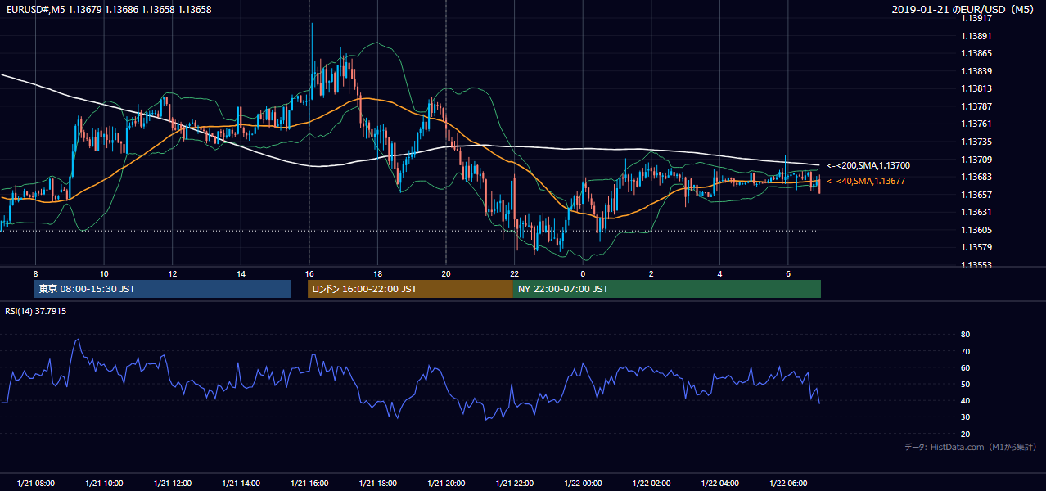Click price axis value 1.13709
1046x491 pixels.
(976, 160)
